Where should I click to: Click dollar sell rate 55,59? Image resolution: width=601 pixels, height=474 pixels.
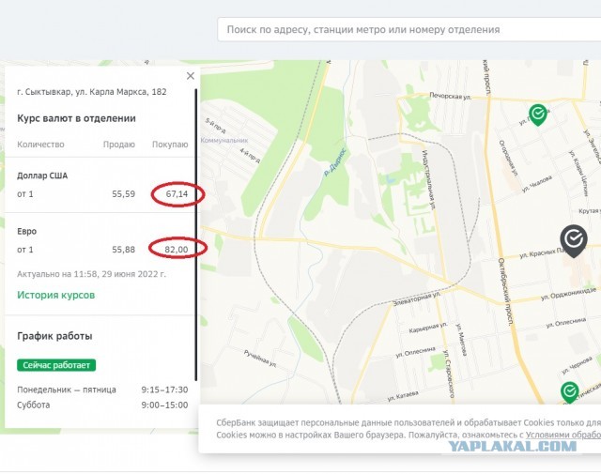[123, 194]
